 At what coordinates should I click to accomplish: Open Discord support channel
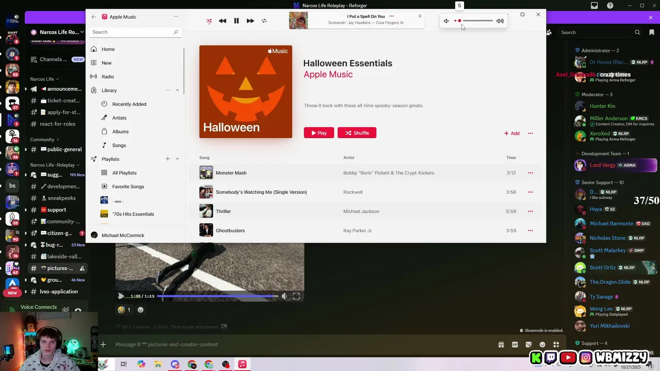click(x=57, y=210)
